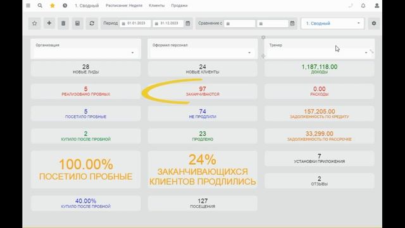The width and height of the screenshot is (405, 228).
Task: Click resize handle in Тренер filter corner
Action: coord(371,51)
